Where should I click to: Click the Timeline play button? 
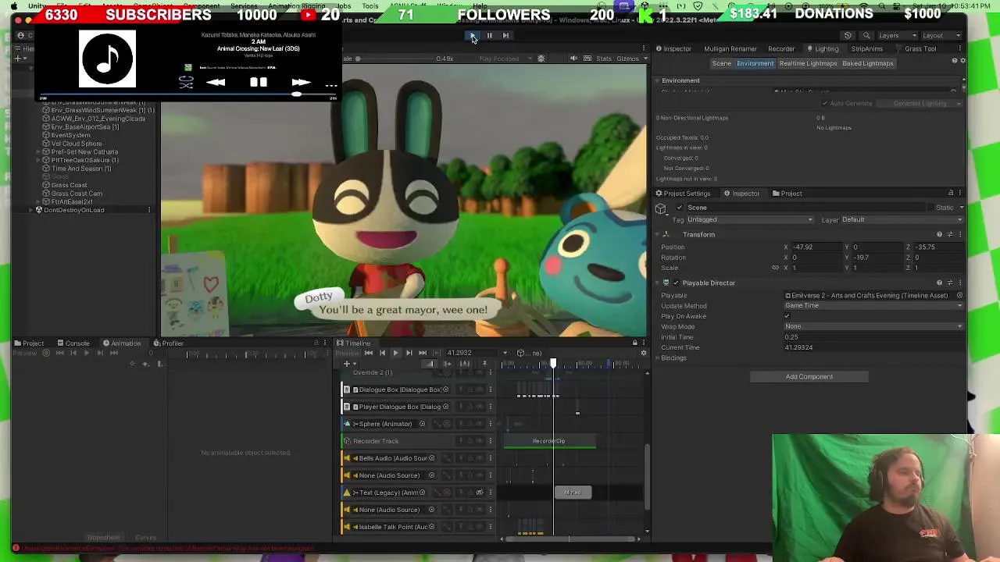pos(395,353)
